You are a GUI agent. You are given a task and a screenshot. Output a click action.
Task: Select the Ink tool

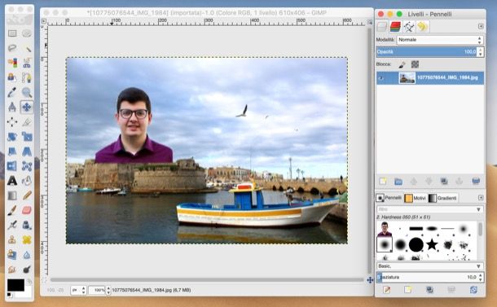[x=27, y=226]
